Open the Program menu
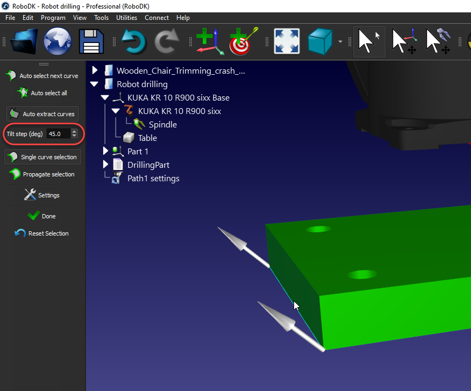This screenshot has height=391, width=471. coord(53,18)
